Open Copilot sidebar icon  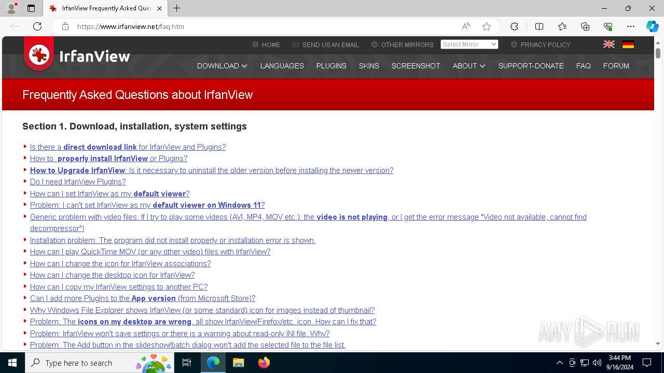[652, 26]
